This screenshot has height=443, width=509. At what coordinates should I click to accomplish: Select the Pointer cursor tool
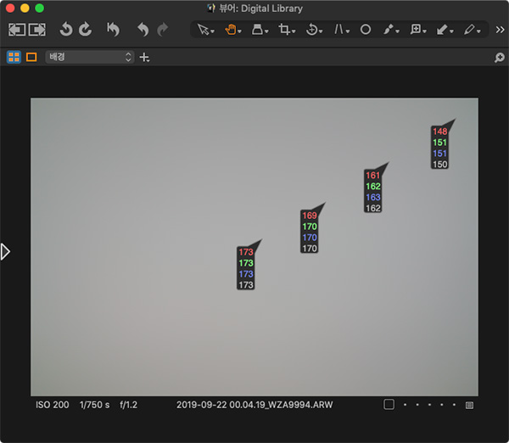(204, 30)
